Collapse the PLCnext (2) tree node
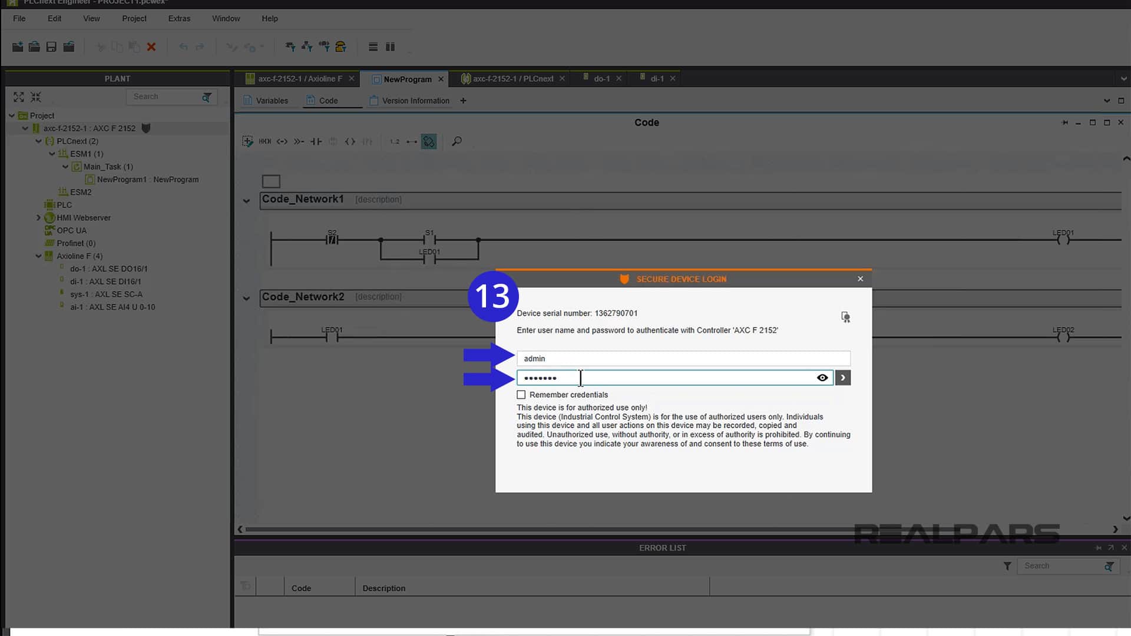Image resolution: width=1131 pixels, height=636 pixels. [38, 141]
